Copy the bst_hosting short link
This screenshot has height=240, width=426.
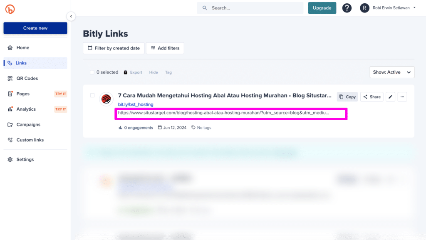pos(347,97)
